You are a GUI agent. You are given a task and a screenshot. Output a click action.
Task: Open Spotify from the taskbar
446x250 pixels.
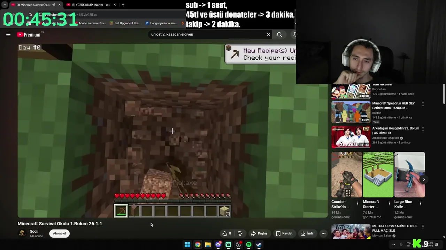[x=249, y=244]
